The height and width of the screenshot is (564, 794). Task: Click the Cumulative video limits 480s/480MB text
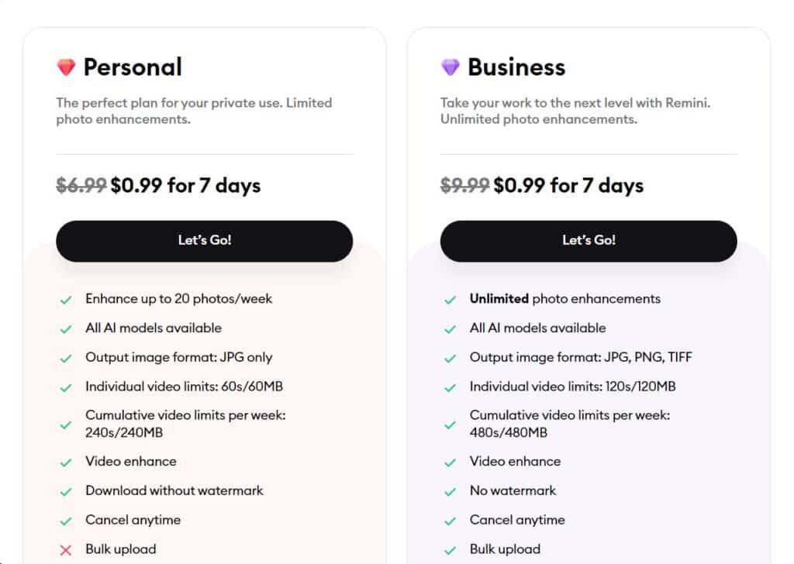coord(569,424)
